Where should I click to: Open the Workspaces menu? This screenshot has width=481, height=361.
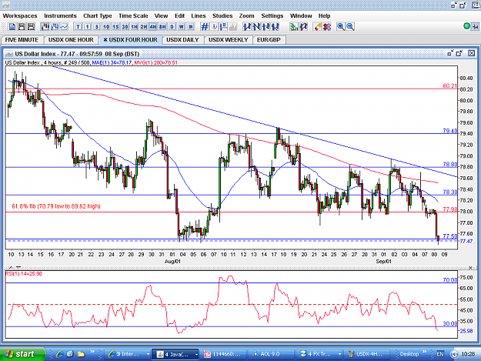(x=20, y=16)
